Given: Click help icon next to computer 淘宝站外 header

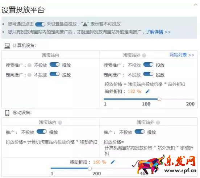Looking at the screenshot, I should [x=144, y=55].
